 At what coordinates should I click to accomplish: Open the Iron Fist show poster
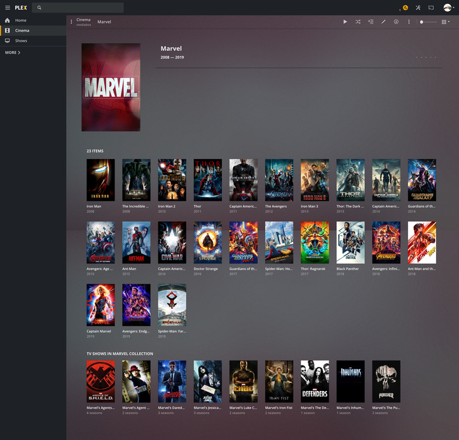pos(279,381)
